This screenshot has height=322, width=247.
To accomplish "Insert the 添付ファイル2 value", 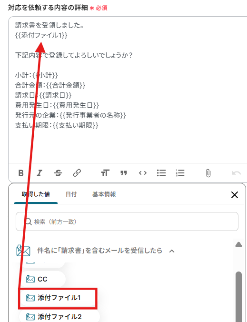I will (x=59, y=317).
